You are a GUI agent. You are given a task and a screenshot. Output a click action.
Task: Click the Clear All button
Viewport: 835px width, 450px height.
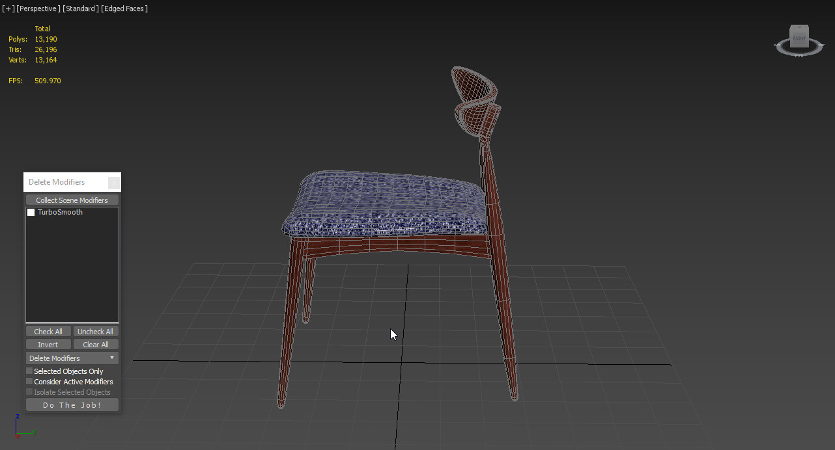tap(95, 344)
